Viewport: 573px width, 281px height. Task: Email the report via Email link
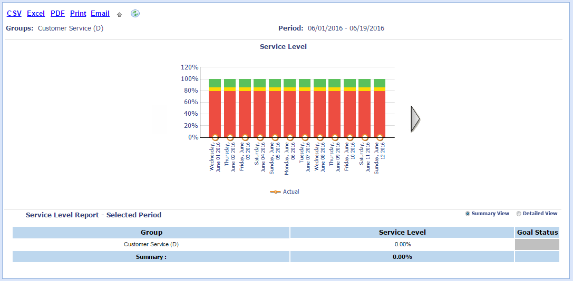point(100,14)
